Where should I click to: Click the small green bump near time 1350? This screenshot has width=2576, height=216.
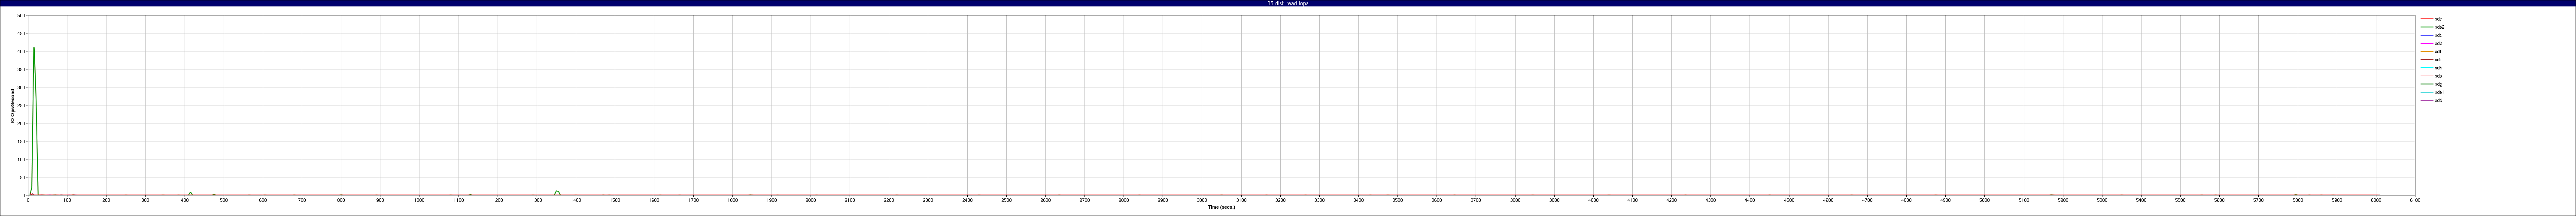pos(557,192)
